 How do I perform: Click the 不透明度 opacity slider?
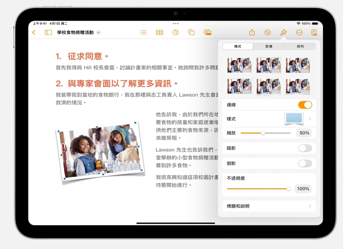258,189
